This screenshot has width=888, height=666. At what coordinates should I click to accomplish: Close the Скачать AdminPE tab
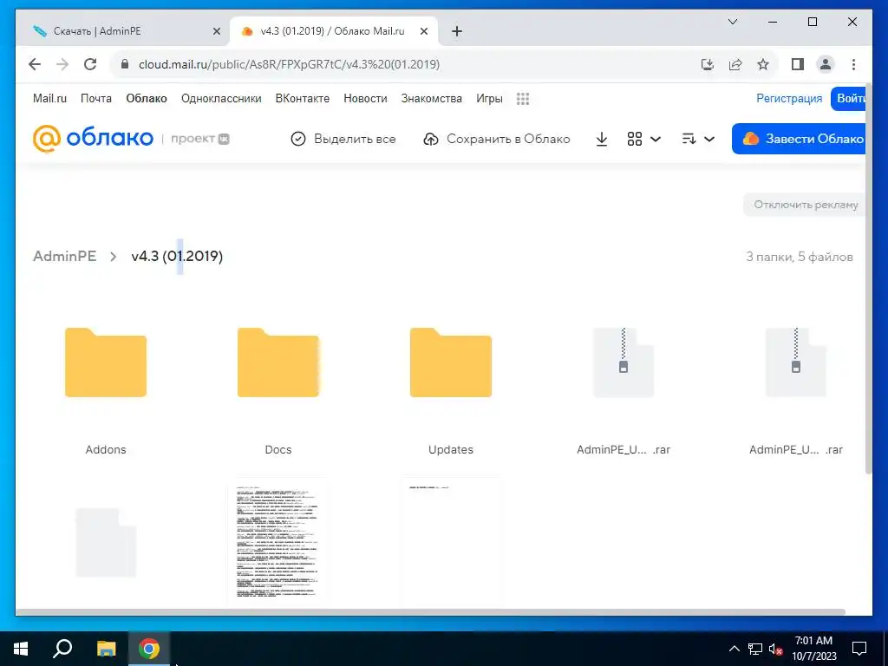[216, 31]
